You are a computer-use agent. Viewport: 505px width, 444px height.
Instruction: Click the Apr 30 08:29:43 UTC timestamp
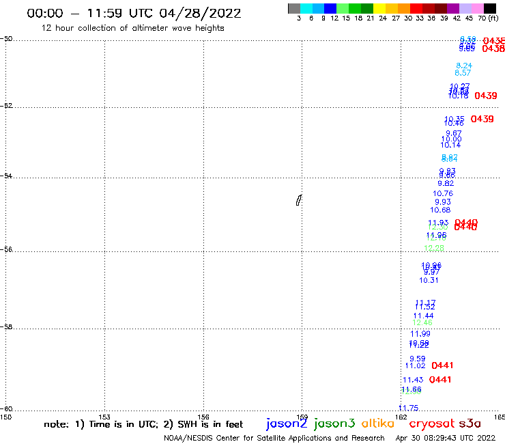(x=446, y=439)
